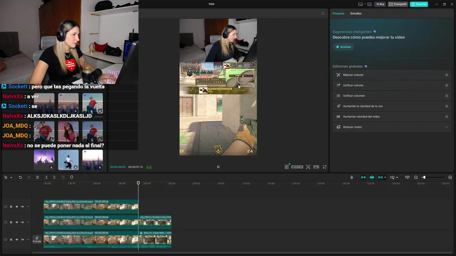This screenshot has width=456, height=256.
Task: Change the 9:16 aspect ratio
Action: 316,167
